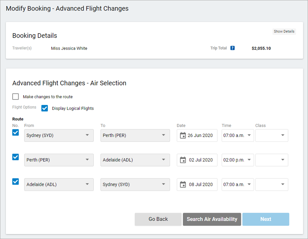308x239 pixels.
Task: Click the Booking Details heading
Action: (35, 36)
